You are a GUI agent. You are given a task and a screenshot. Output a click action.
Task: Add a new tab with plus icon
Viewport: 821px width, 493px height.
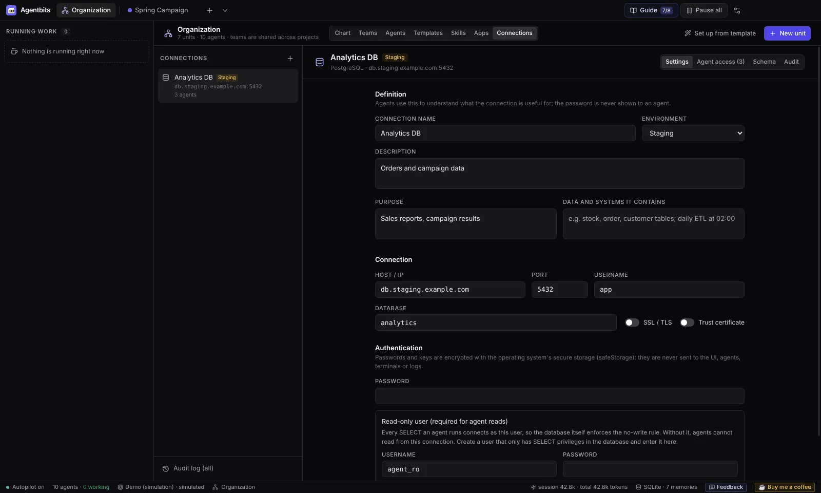point(209,10)
